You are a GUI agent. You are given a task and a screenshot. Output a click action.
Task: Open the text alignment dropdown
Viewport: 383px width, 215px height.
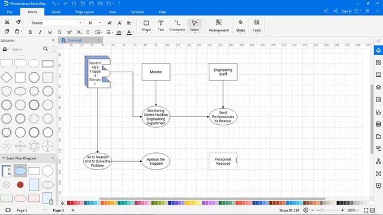130,23
